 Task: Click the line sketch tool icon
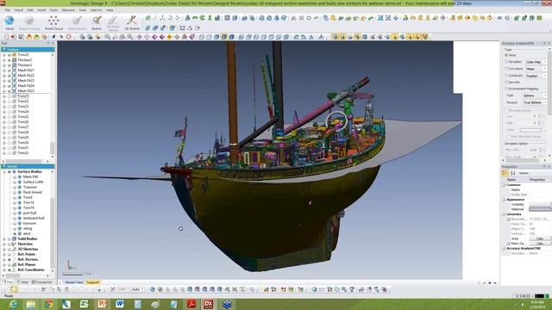(x=155, y=17)
